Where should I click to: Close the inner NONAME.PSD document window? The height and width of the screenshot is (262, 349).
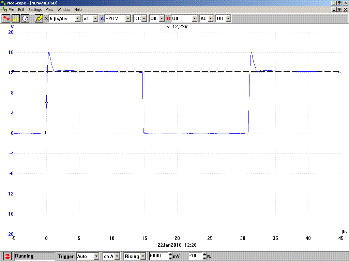346,10
